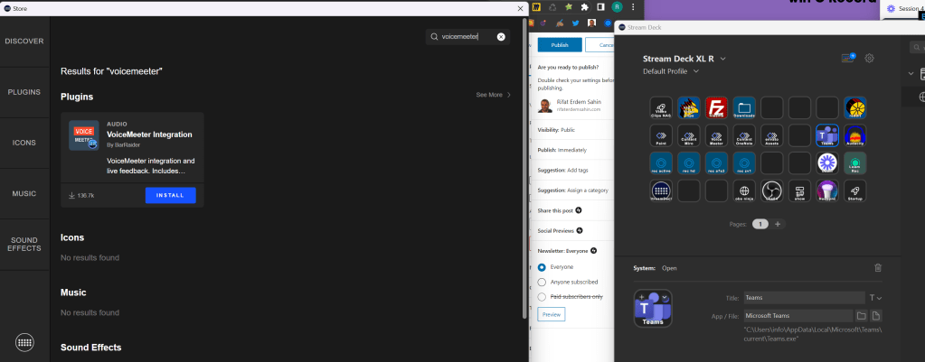Select the OBS logo key
925x362 pixels.
(771, 190)
